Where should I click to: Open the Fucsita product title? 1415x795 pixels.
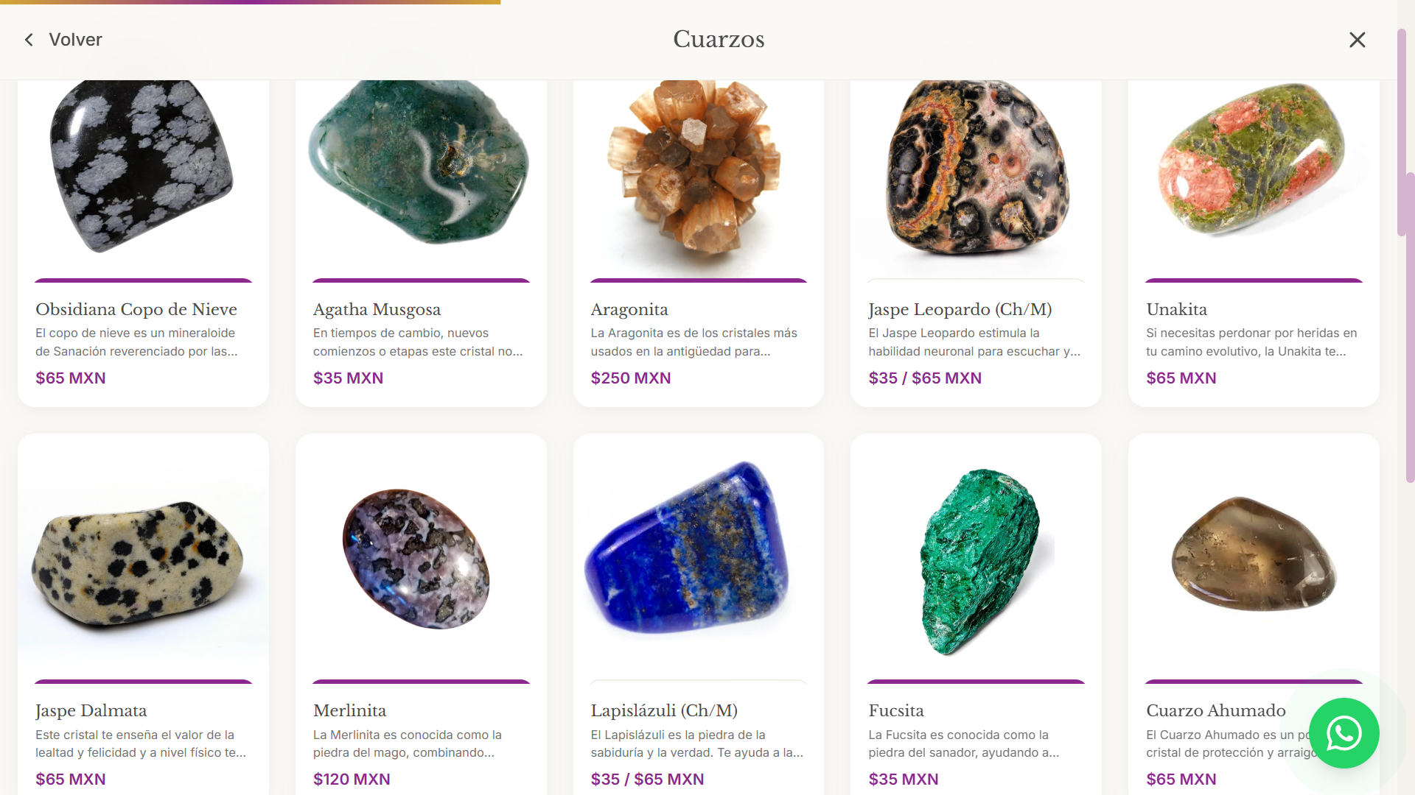click(895, 710)
